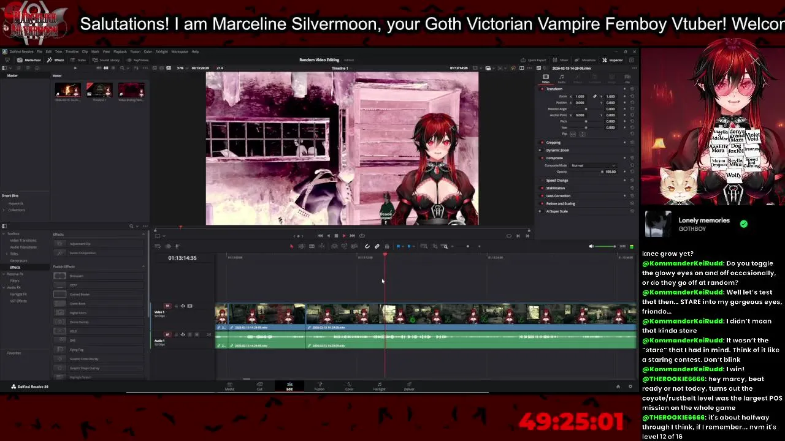Toggle the Inspector panel button
Screen dimensions: 785x441
pyautogui.click(x=613, y=60)
